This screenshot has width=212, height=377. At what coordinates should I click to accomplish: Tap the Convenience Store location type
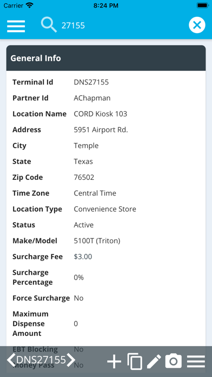coord(105,209)
